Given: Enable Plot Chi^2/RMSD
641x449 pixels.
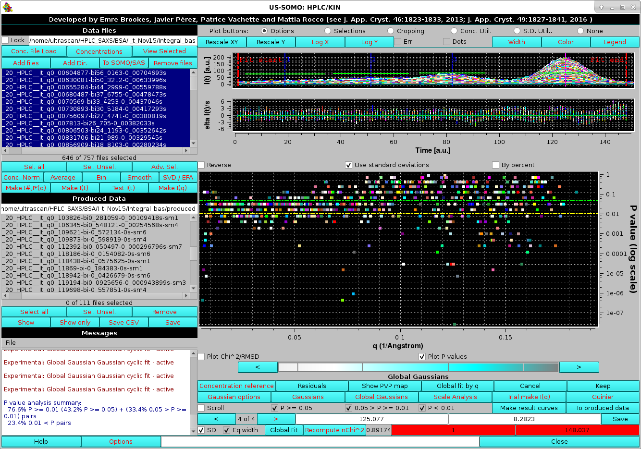Looking at the screenshot, I should 201,356.
